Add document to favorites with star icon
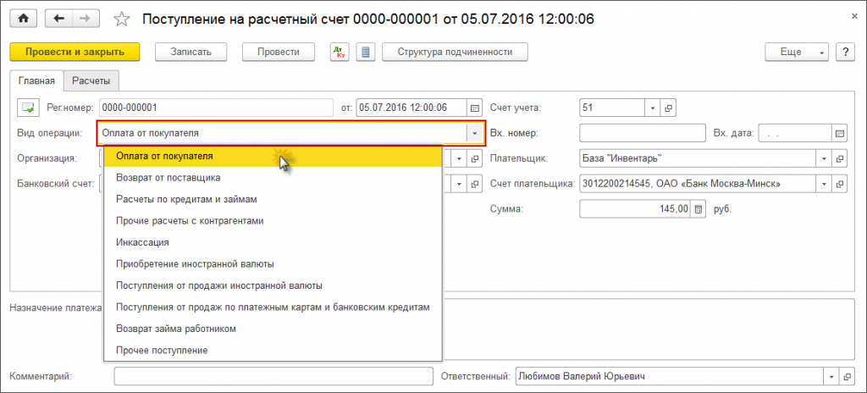The height and width of the screenshot is (393, 867). click(121, 19)
